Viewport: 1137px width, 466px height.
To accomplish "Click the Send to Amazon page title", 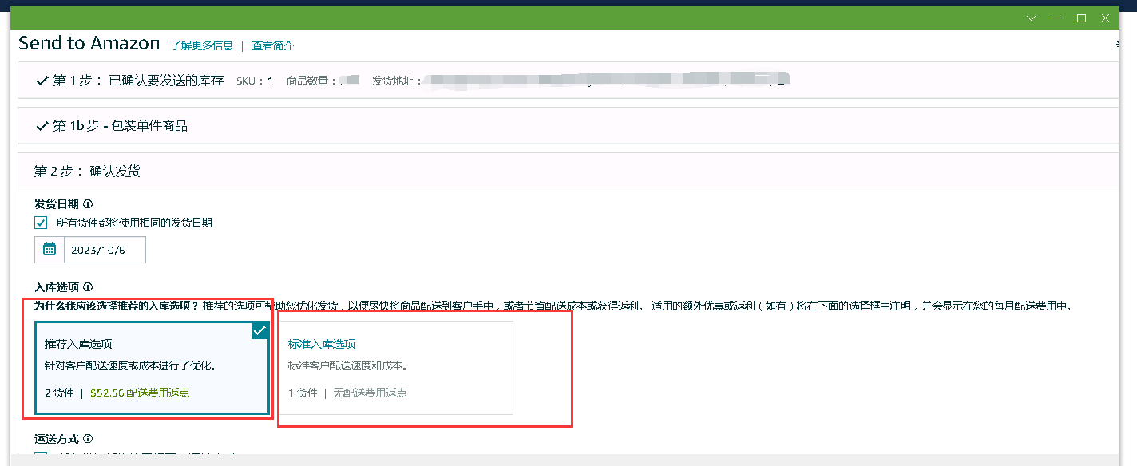I will 89,43.
